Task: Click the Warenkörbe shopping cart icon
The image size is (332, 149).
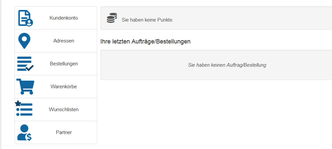Action: tap(25, 86)
